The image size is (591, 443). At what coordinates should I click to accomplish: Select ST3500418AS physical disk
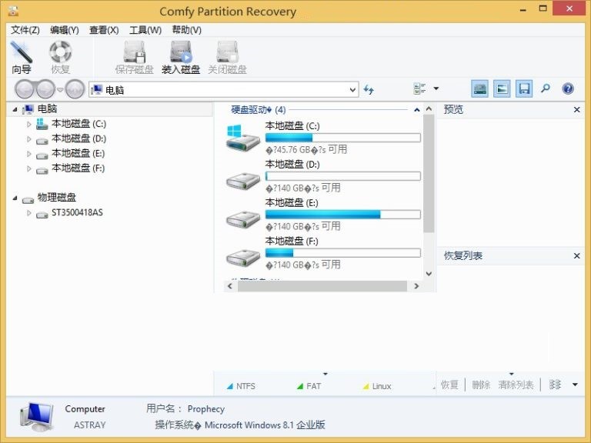tap(77, 212)
